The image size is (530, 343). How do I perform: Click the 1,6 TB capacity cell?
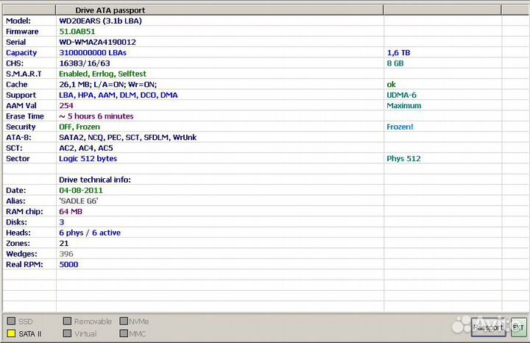[397, 53]
